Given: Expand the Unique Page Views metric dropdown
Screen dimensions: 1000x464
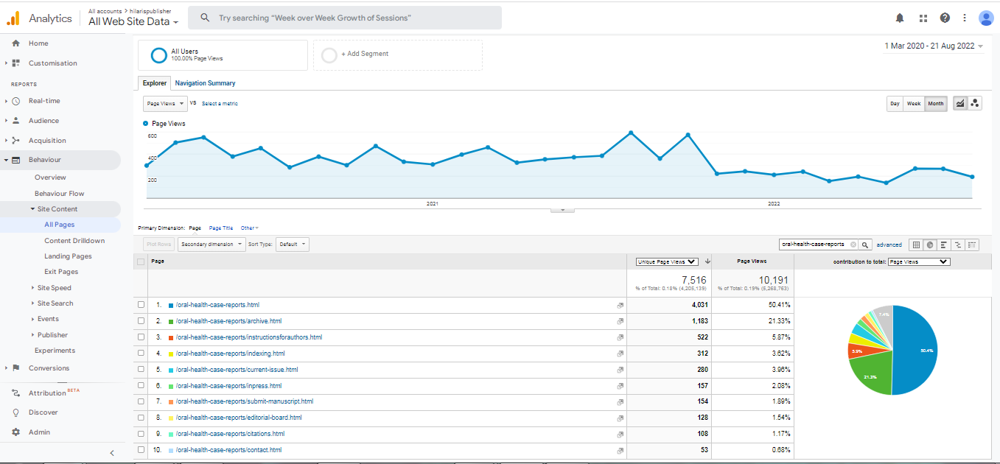Looking at the screenshot, I should (x=667, y=261).
